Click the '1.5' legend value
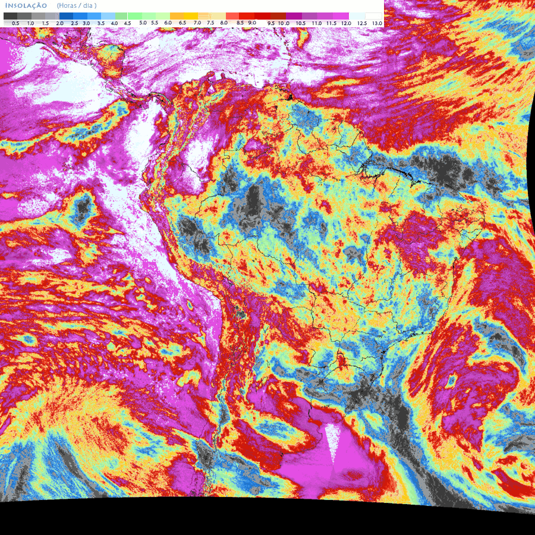The height and width of the screenshot is (535, 535). pos(45,23)
